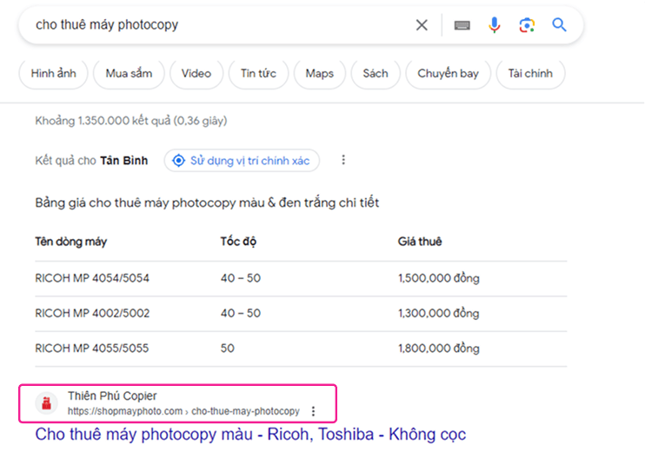Viewport: 645px width, 452px height.
Task: Click the blue magnifying glass search icon
Action: coord(559,25)
